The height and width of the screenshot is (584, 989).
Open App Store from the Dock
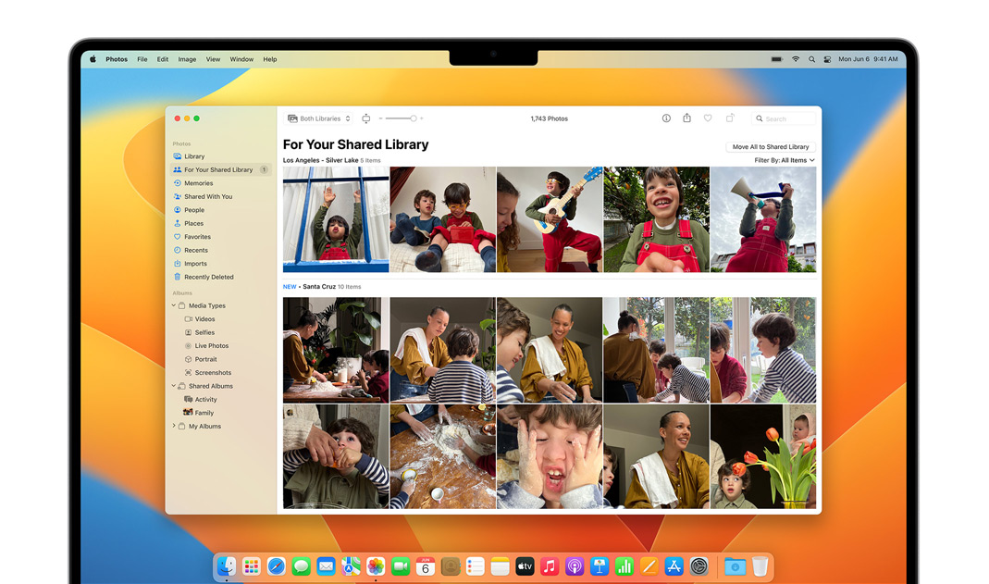pos(674,566)
